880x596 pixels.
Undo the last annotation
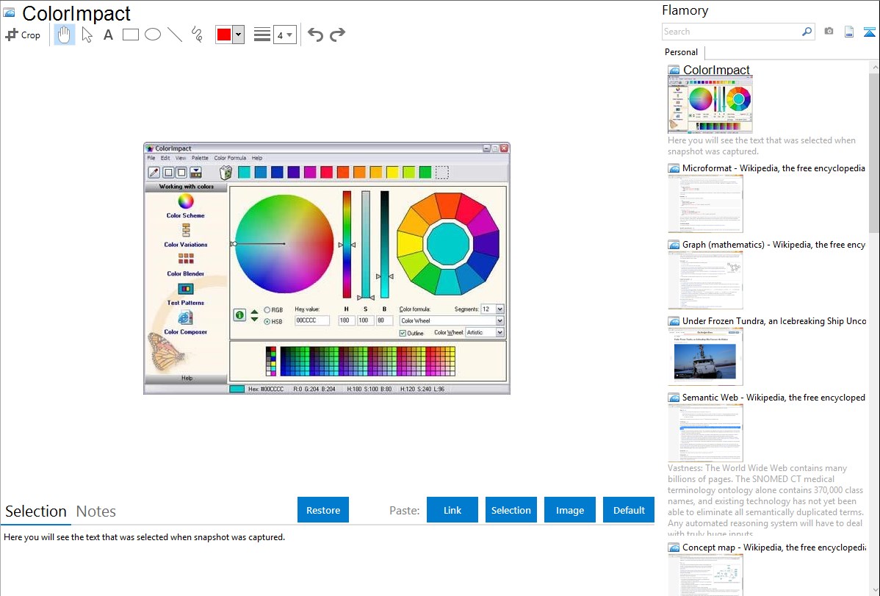tap(315, 35)
